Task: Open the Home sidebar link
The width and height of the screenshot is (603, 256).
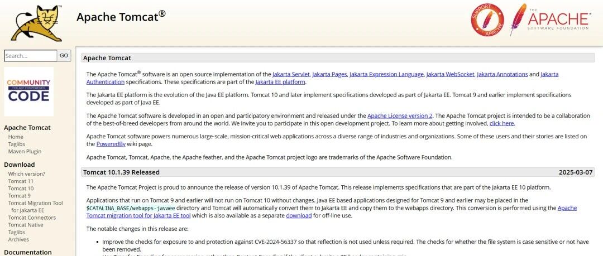Action: [x=16, y=137]
